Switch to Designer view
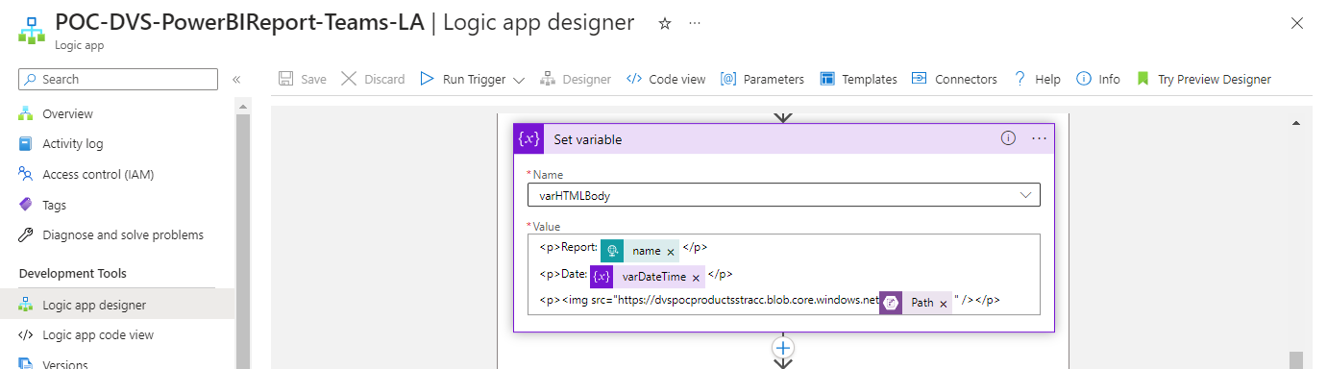 pos(575,79)
